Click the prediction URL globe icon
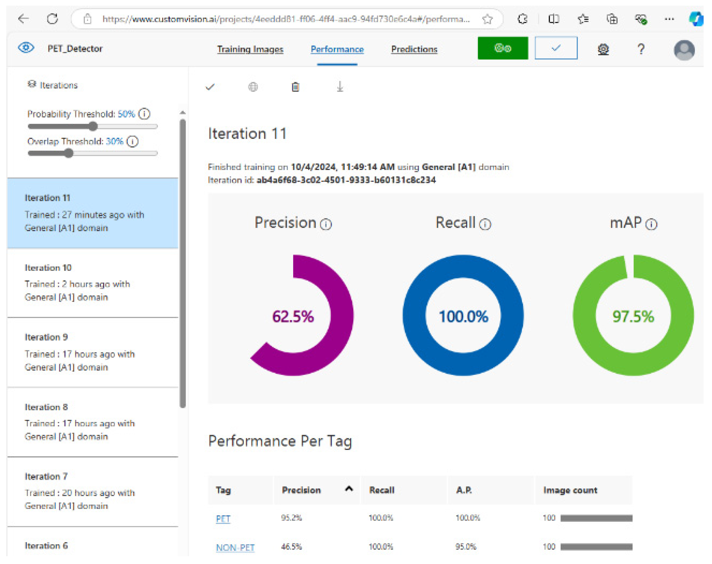Image resolution: width=712 pixels, height=564 pixels. coord(253,87)
